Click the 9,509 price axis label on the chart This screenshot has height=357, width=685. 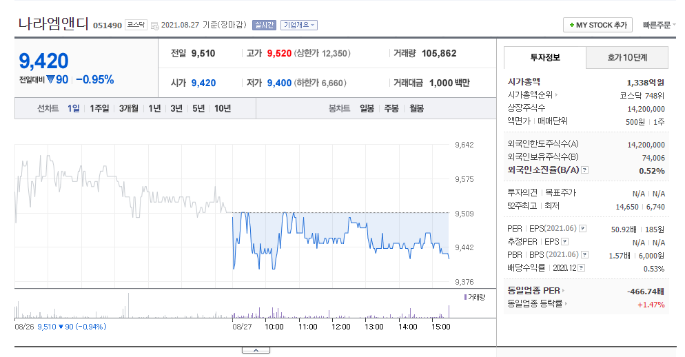point(464,214)
